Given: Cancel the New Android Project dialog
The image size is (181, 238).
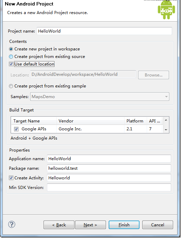Looking at the screenshot, I should 158,225.
